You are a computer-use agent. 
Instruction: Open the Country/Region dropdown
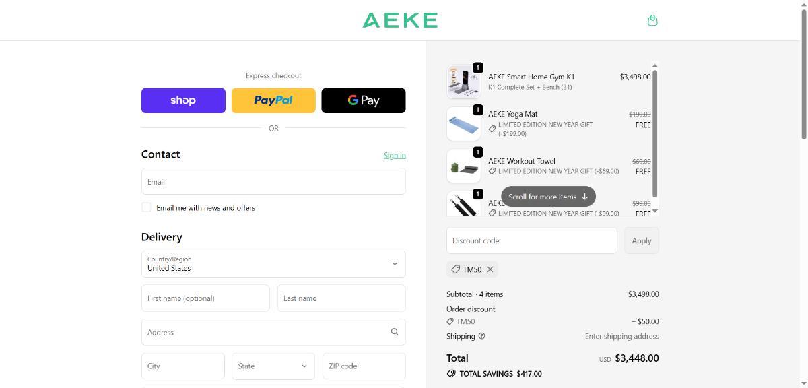coord(273,264)
